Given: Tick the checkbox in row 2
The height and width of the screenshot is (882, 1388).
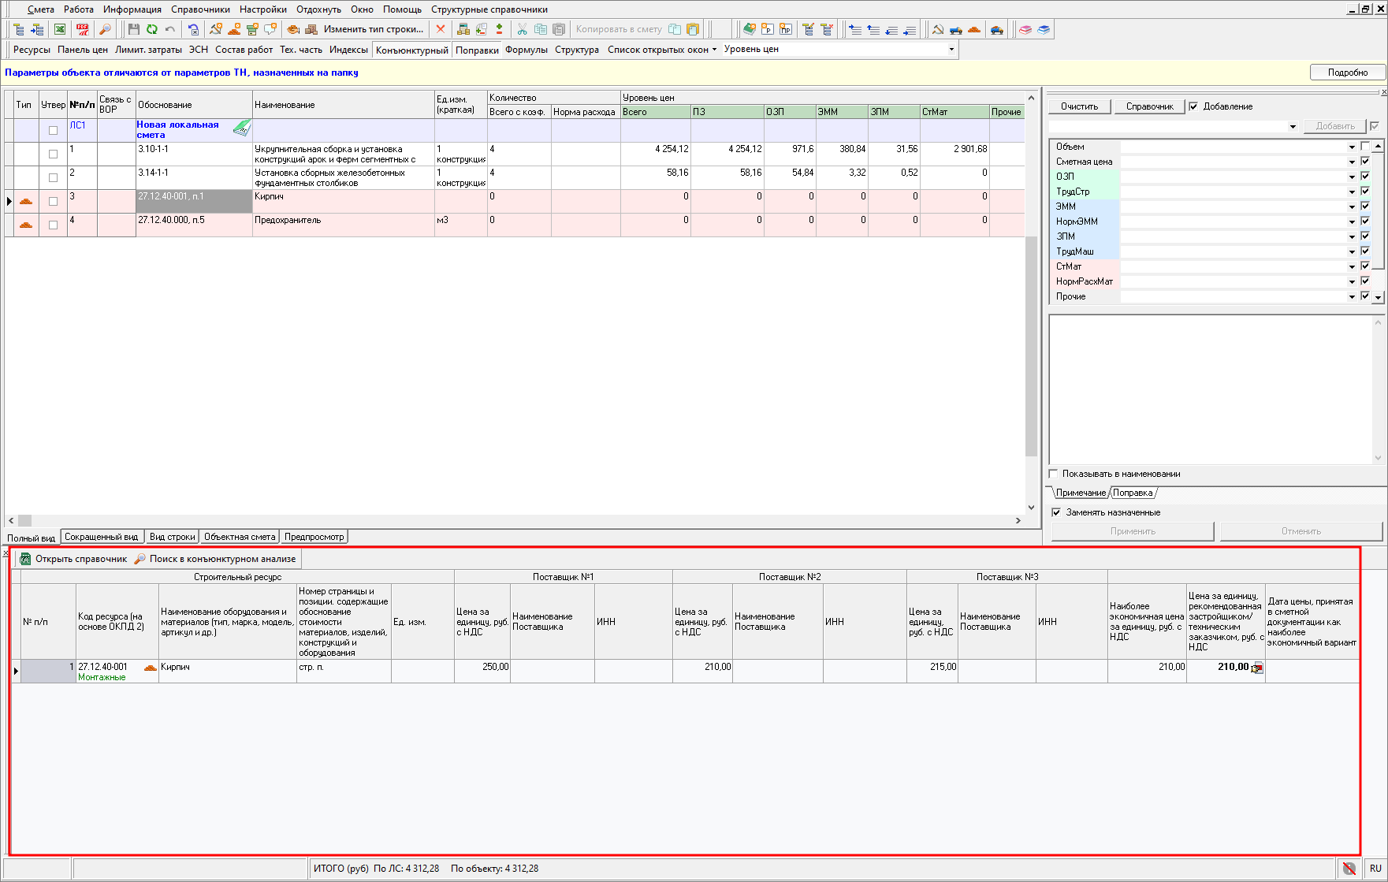Looking at the screenshot, I should point(54,177).
